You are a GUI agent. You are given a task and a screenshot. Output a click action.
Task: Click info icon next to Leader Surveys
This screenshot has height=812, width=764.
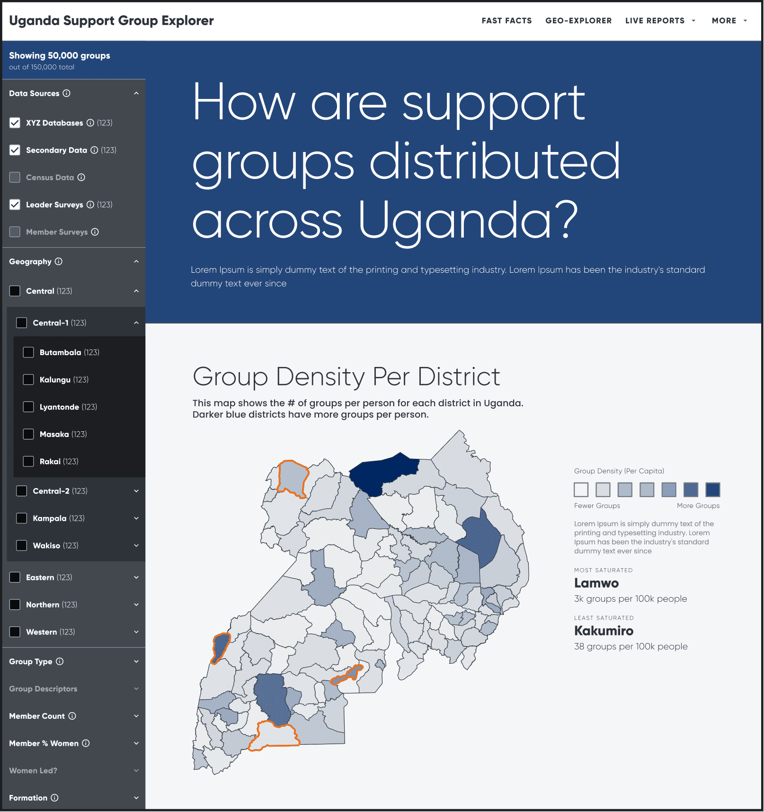[x=90, y=205]
